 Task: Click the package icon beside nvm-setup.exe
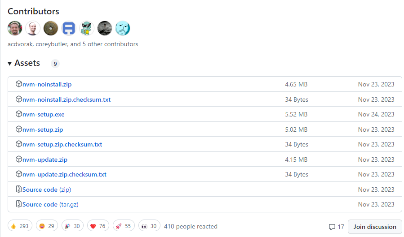point(19,114)
